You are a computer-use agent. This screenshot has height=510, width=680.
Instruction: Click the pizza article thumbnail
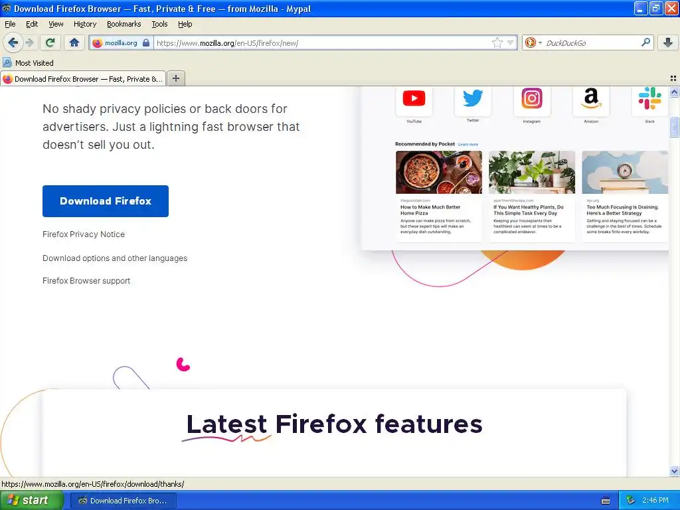point(439,172)
